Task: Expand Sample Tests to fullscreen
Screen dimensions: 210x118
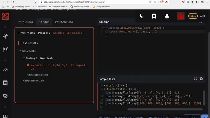Action: point(196,79)
